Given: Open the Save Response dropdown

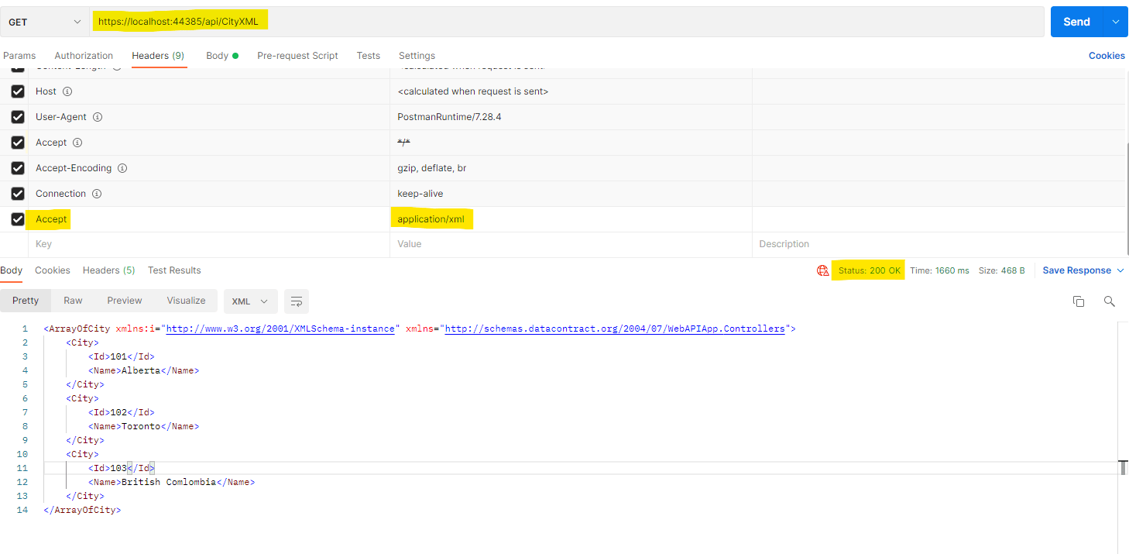Looking at the screenshot, I should (x=1083, y=270).
